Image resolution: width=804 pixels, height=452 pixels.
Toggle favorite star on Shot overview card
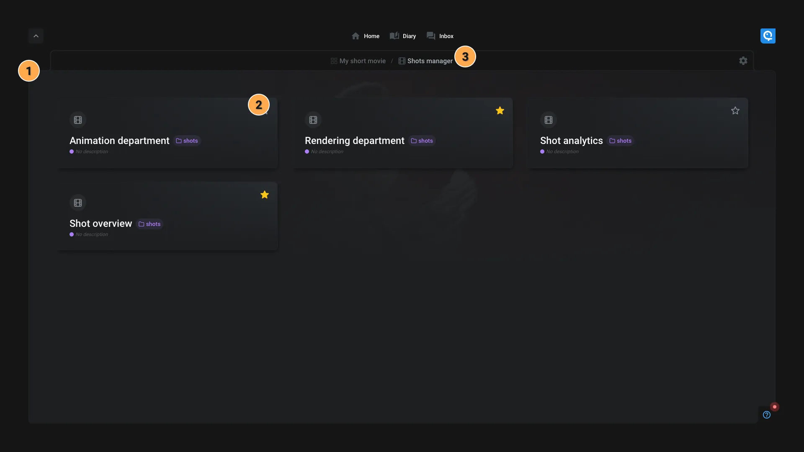(264, 194)
